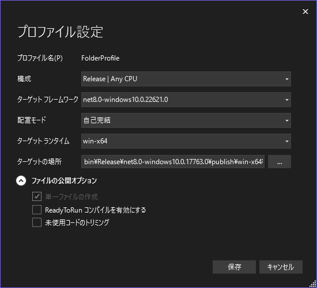317x288 pixels.
Task: Click the 保存 button
Action: pyautogui.click(x=234, y=267)
